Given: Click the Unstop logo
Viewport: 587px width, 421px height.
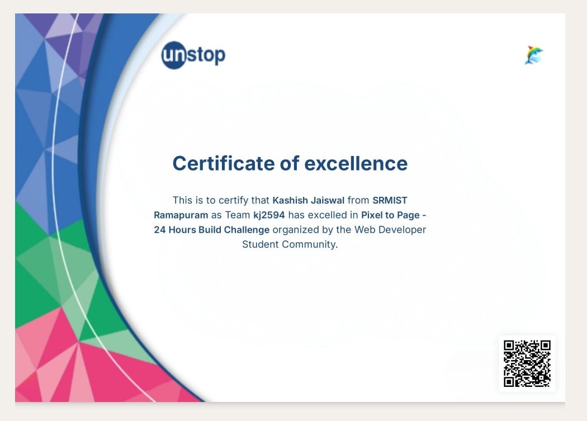Looking at the screenshot, I should (193, 54).
